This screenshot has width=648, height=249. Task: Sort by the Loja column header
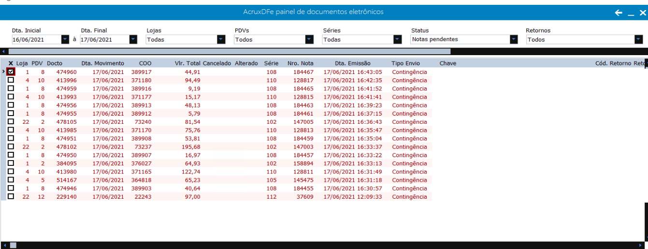[x=22, y=63]
